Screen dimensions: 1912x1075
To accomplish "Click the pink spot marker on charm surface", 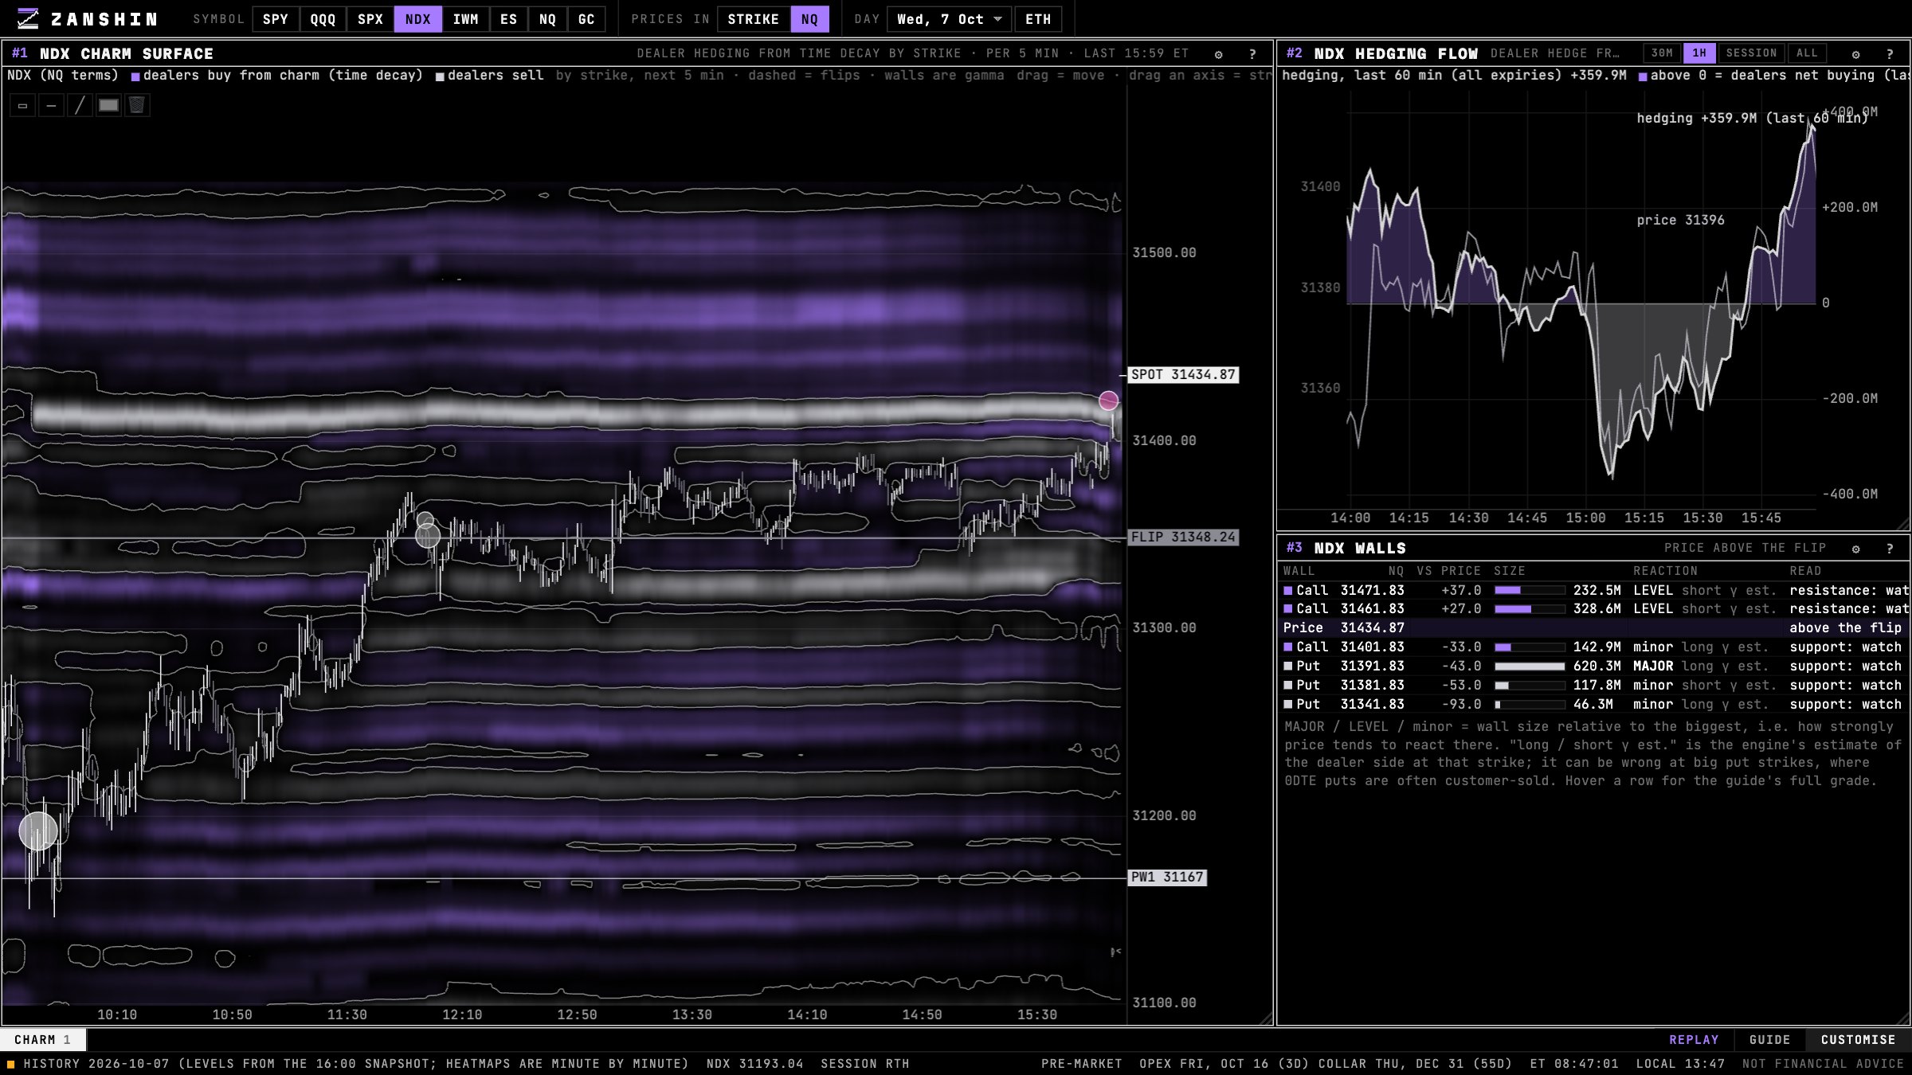I will click(x=1108, y=401).
